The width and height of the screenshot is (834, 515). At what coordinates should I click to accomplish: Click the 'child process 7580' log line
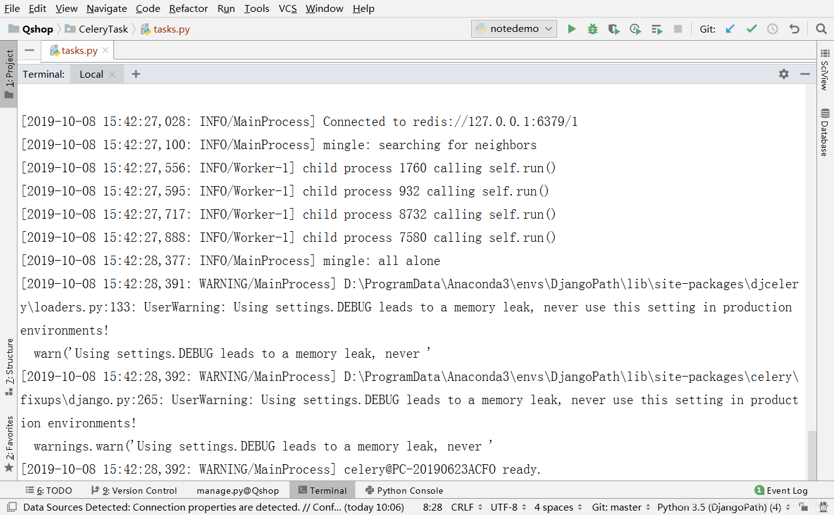coord(288,237)
